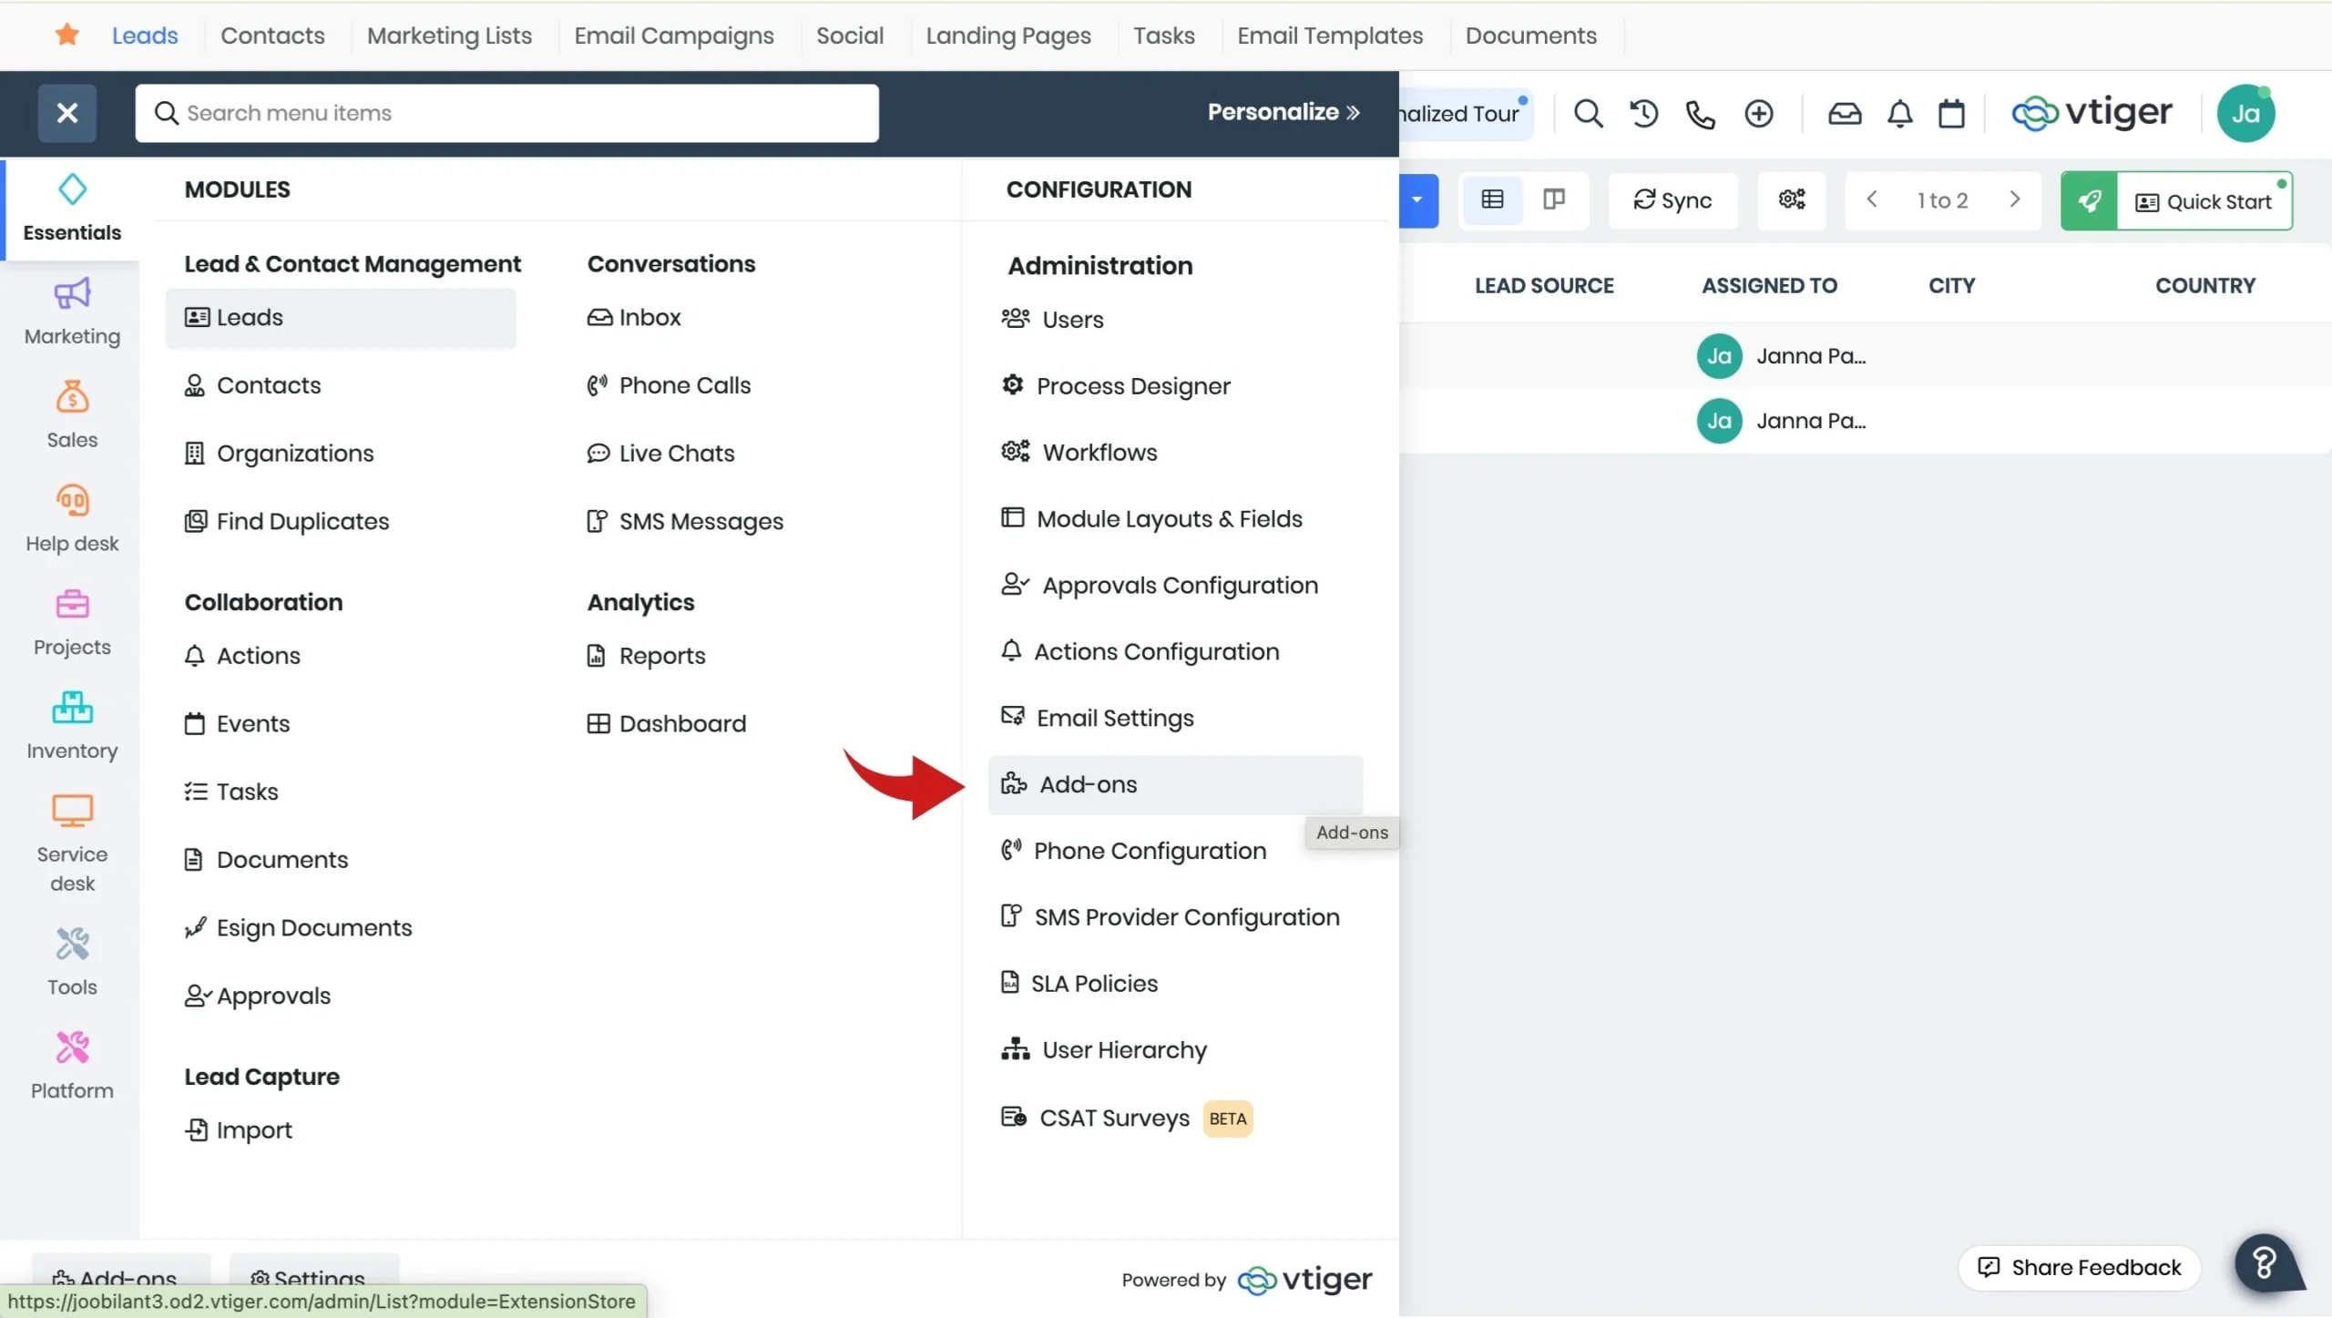Click the Search menu items field

coord(506,113)
